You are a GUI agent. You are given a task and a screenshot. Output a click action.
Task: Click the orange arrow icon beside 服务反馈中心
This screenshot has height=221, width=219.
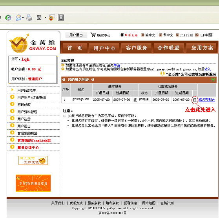click(12, 147)
